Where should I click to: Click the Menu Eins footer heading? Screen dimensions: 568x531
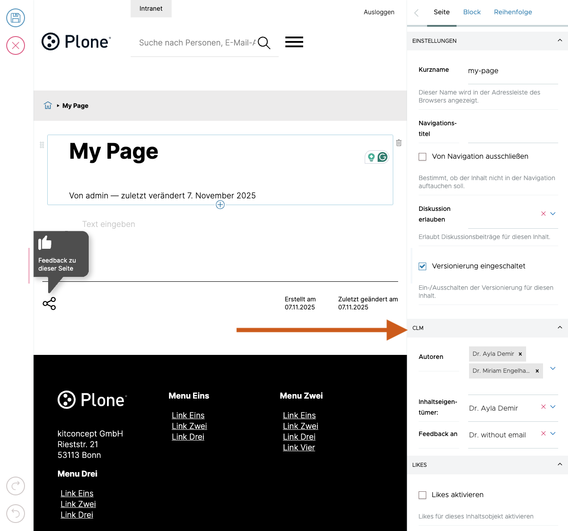click(x=189, y=396)
